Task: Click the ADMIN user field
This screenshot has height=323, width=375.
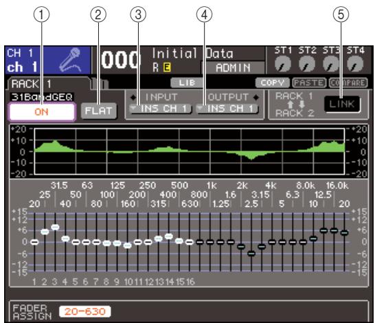Action: [234, 68]
